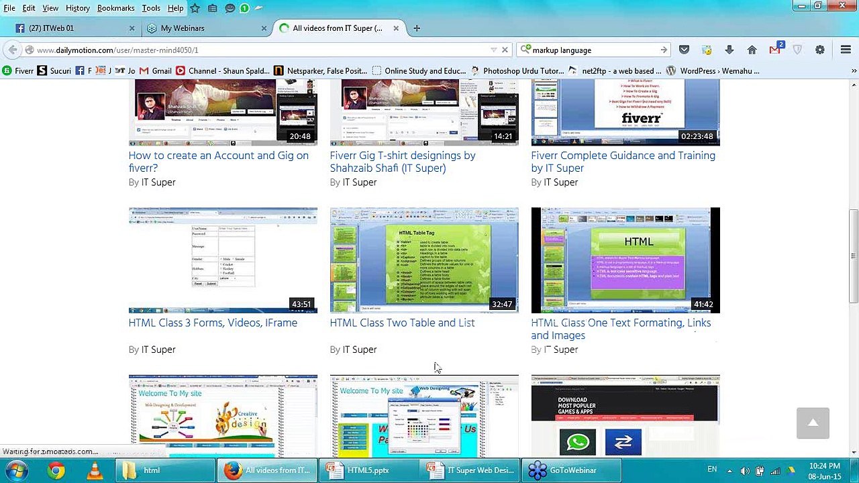Open the html folder taskbar item
Viewport: 859px width, 483px height.
(x=164, y=470)
